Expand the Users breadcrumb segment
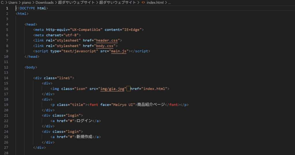The width and height of the screenshot is (295, 155). 13,3
